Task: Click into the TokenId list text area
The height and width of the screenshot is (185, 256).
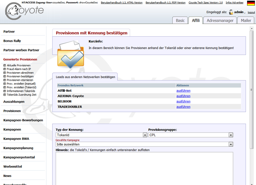Action: point(144,169)
